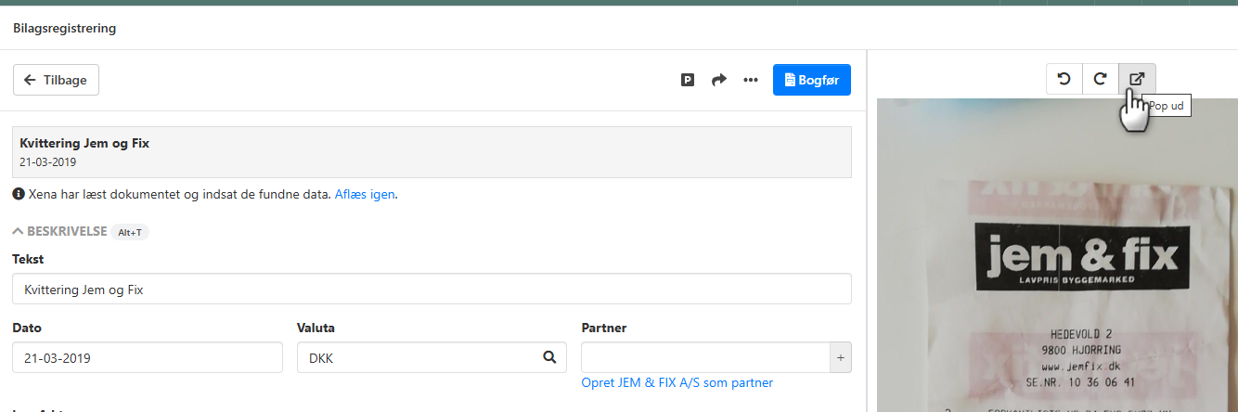
Task: Click the info icon before Xena message
Action: point(18,195)
